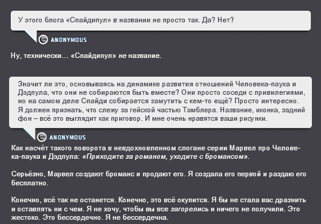Click the line 'жестоко. Это бессердечно. Я не бессердечна.'
This screenshot has width=321, height=224.
tap(90, 217)
